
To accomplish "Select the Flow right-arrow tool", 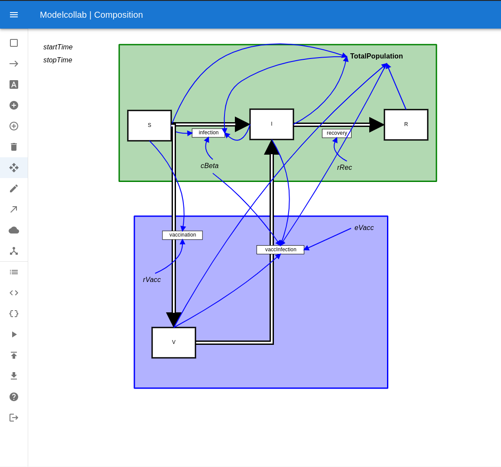I will [x=14, y=64].
